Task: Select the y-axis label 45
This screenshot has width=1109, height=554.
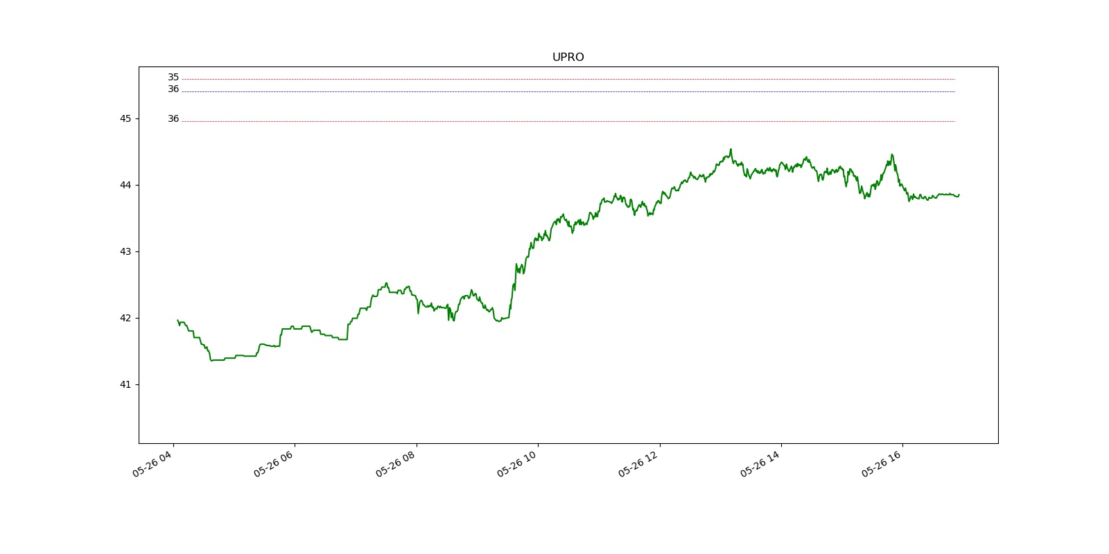Action: [x=125, y=119]
